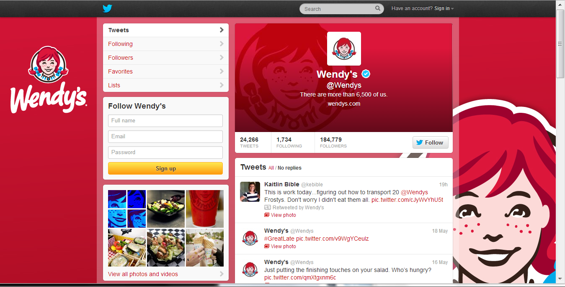Open the picnic basket food thumbnail
565x287 pixels.
coord(127,247)
